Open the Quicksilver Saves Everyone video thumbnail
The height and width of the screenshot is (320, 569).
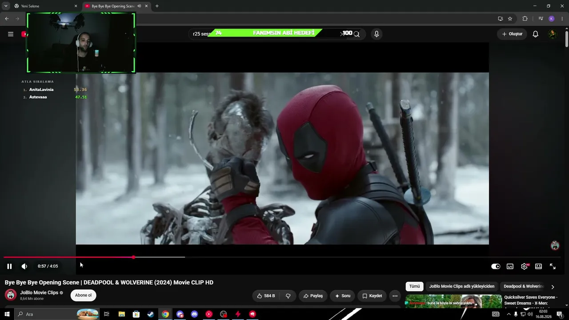point(453,302)
